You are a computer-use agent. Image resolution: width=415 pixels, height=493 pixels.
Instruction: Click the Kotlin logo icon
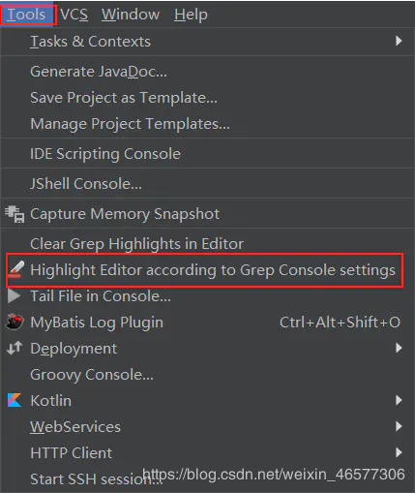coord(15,400)
